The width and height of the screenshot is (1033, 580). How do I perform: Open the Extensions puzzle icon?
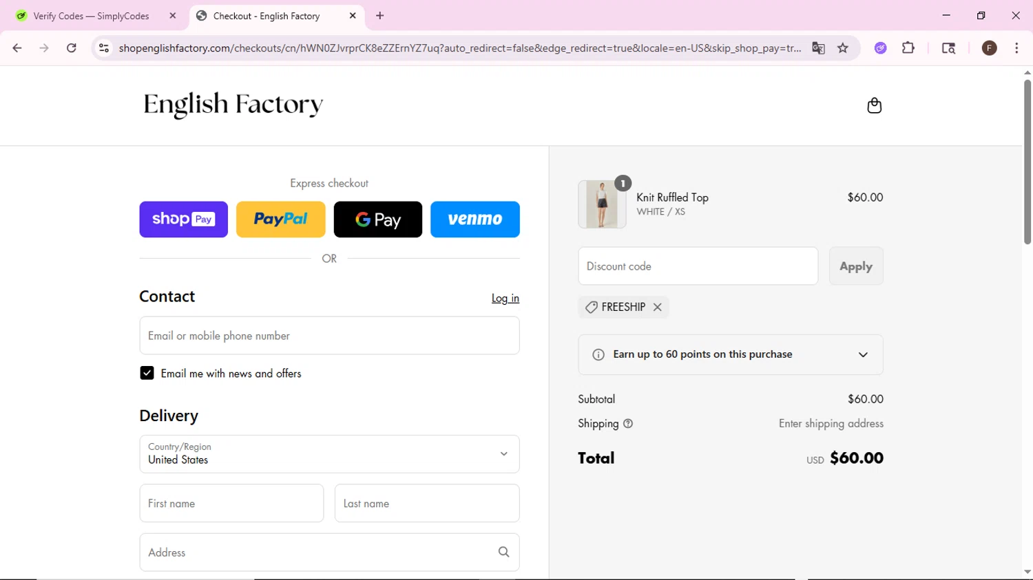click(x=908, y=48)
